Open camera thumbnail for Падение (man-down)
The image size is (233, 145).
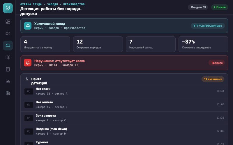click(29, 131)
